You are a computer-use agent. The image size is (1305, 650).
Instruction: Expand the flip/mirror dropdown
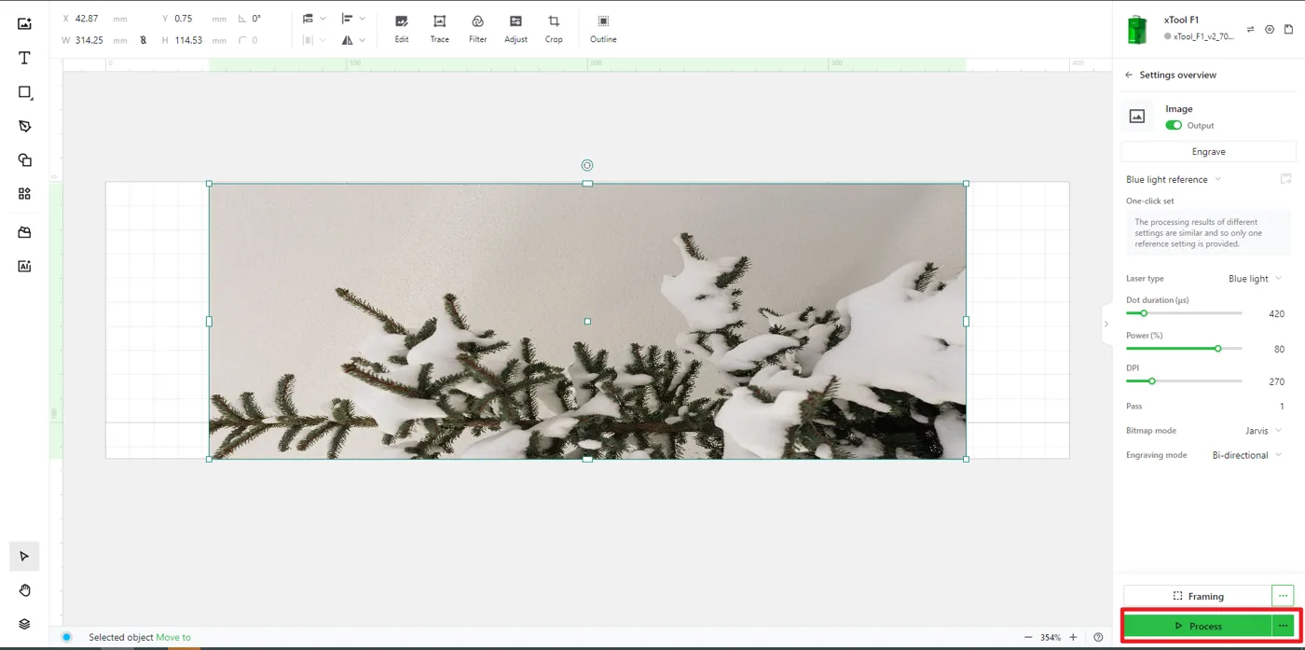pyautogui.click(x=353, y=40)
